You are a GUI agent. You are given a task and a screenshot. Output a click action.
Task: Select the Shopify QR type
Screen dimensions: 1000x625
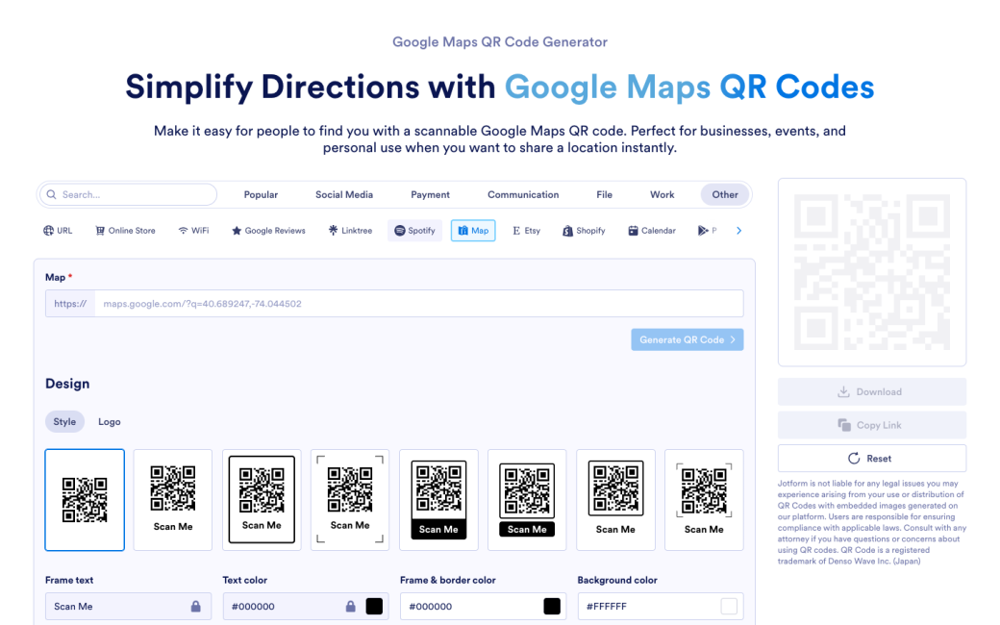584,230
